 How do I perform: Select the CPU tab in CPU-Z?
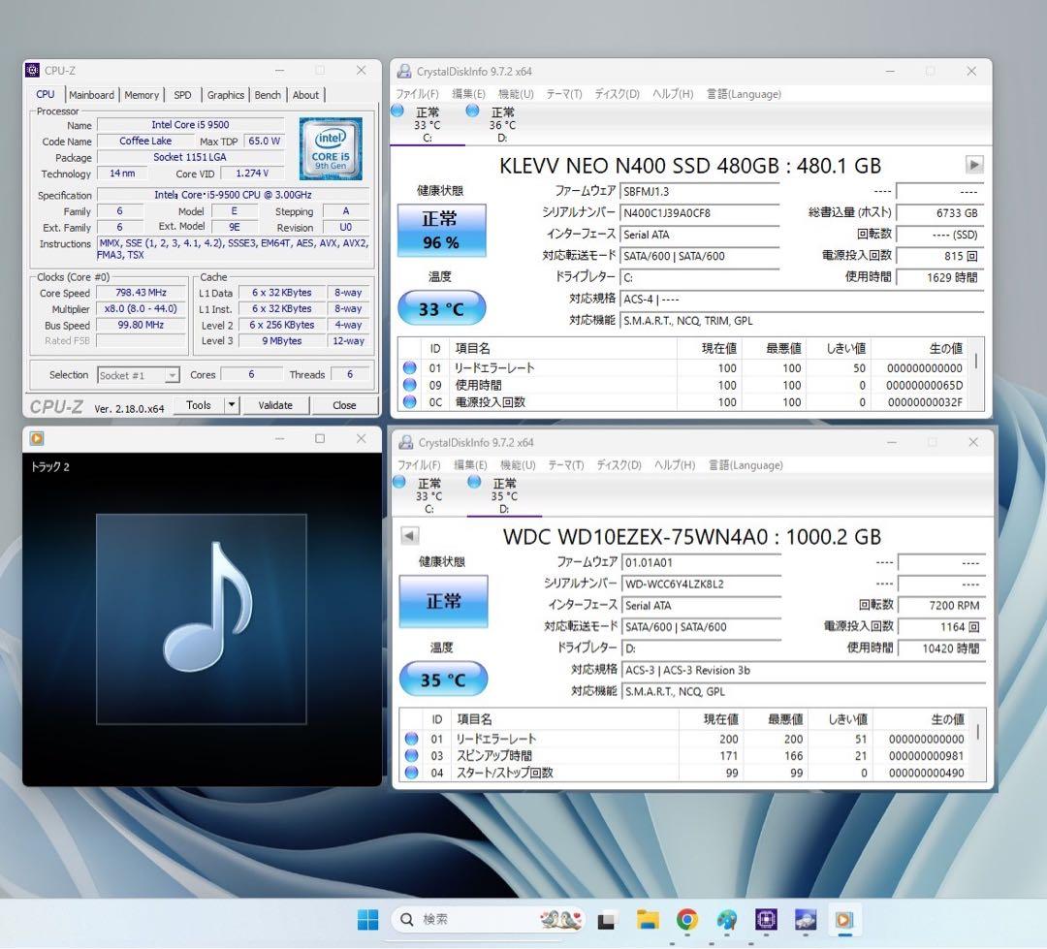(x=46, y=94)
